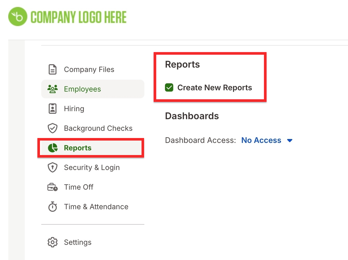348x260 pixels.
Task: Click the Dashboard Access label
Action: coord(201,140)
